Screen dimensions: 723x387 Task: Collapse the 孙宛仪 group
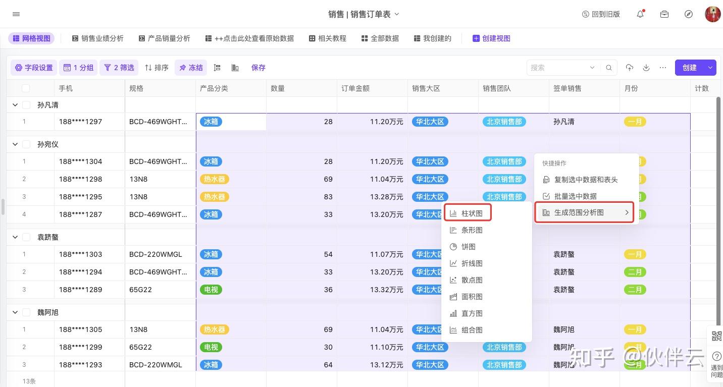pyautogui.click(x=15, y=144)
